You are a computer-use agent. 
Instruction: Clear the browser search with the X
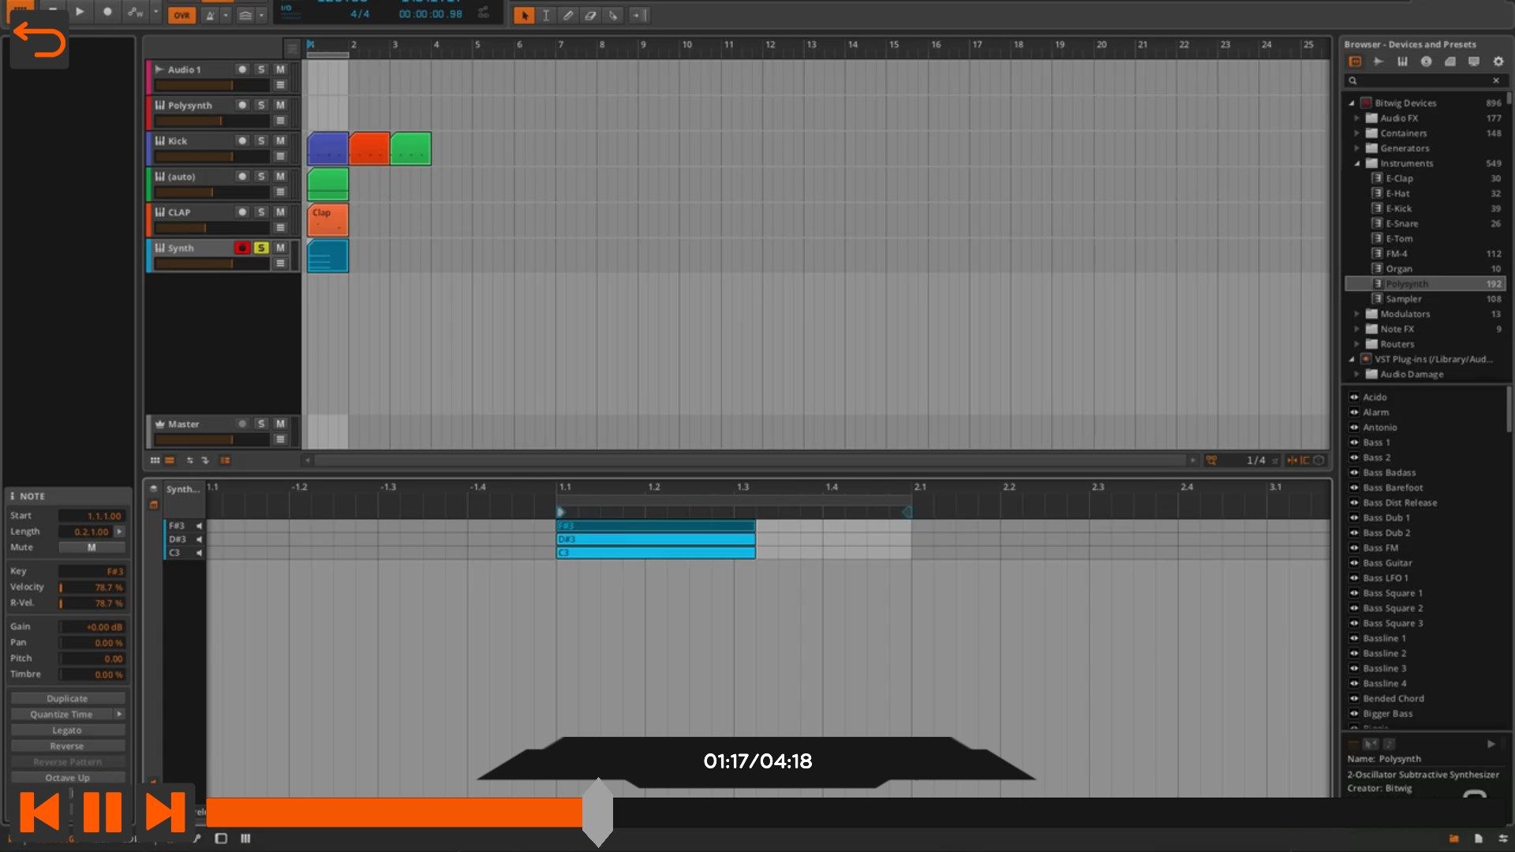click(x=1496, y=80)
